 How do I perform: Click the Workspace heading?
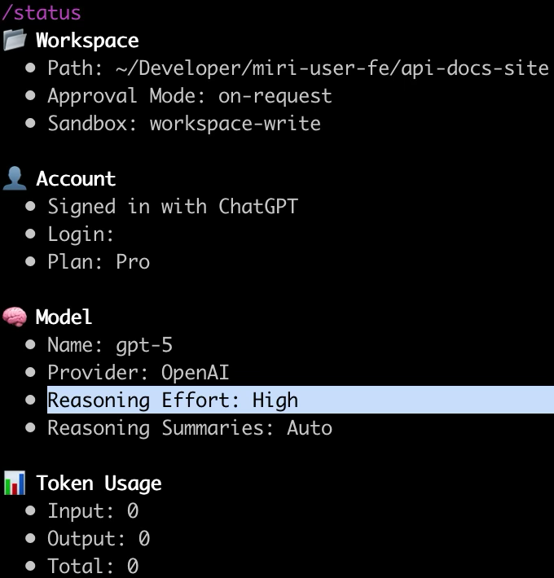[87, 40]
